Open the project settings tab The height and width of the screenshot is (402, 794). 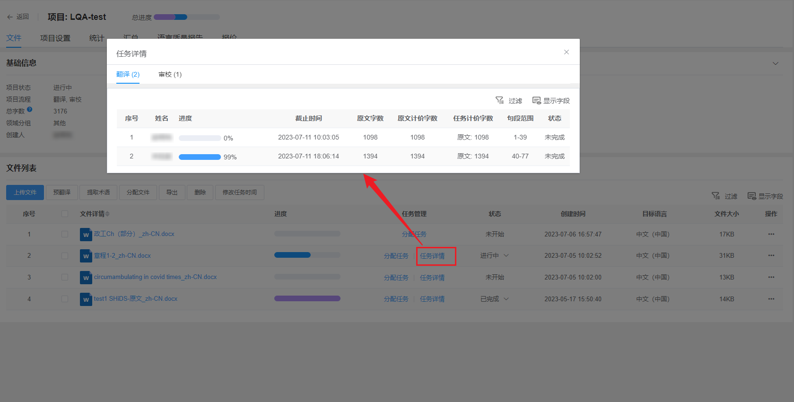coord(55,38)
